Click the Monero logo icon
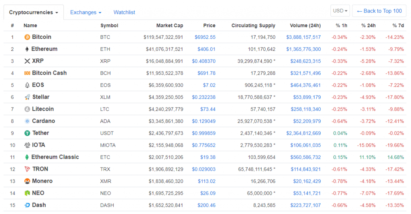This screenshot has width=411, height=214. tap(27, 181)
